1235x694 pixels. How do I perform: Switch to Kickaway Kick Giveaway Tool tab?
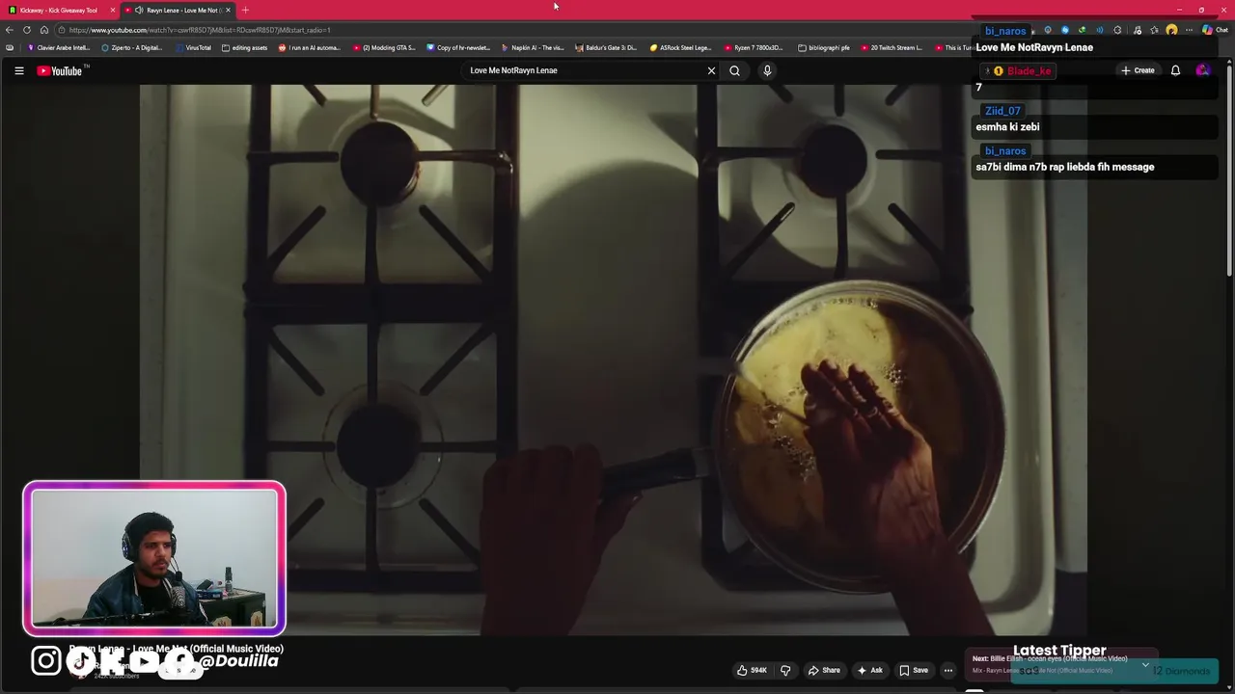click(58, 10)
